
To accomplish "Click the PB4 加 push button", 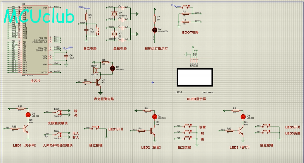I will point(187,131).
